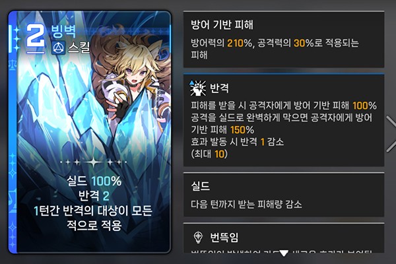
Task: Click the 방어 기반 피해 heading
Action: tap(222, 25)
